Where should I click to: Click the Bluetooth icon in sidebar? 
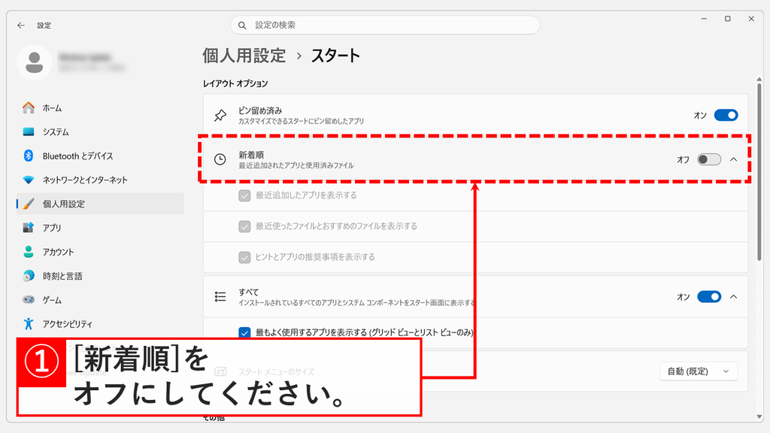click(x=29, y=156)
